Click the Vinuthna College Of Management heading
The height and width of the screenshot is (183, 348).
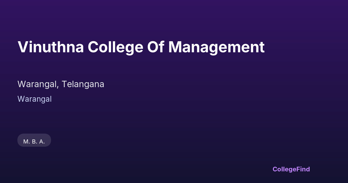point(141,47)
